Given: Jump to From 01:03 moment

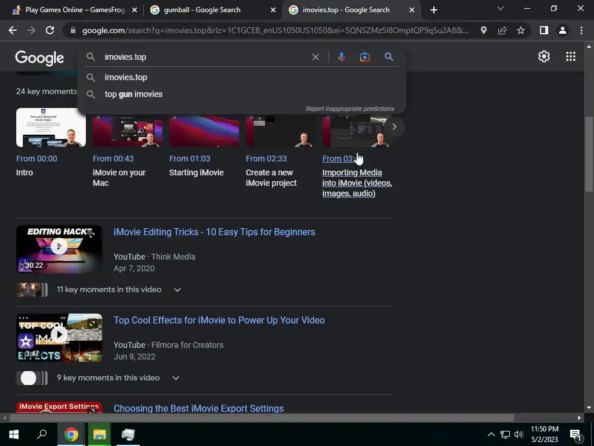Looking at the screenshot, I should tap(190, 159).
